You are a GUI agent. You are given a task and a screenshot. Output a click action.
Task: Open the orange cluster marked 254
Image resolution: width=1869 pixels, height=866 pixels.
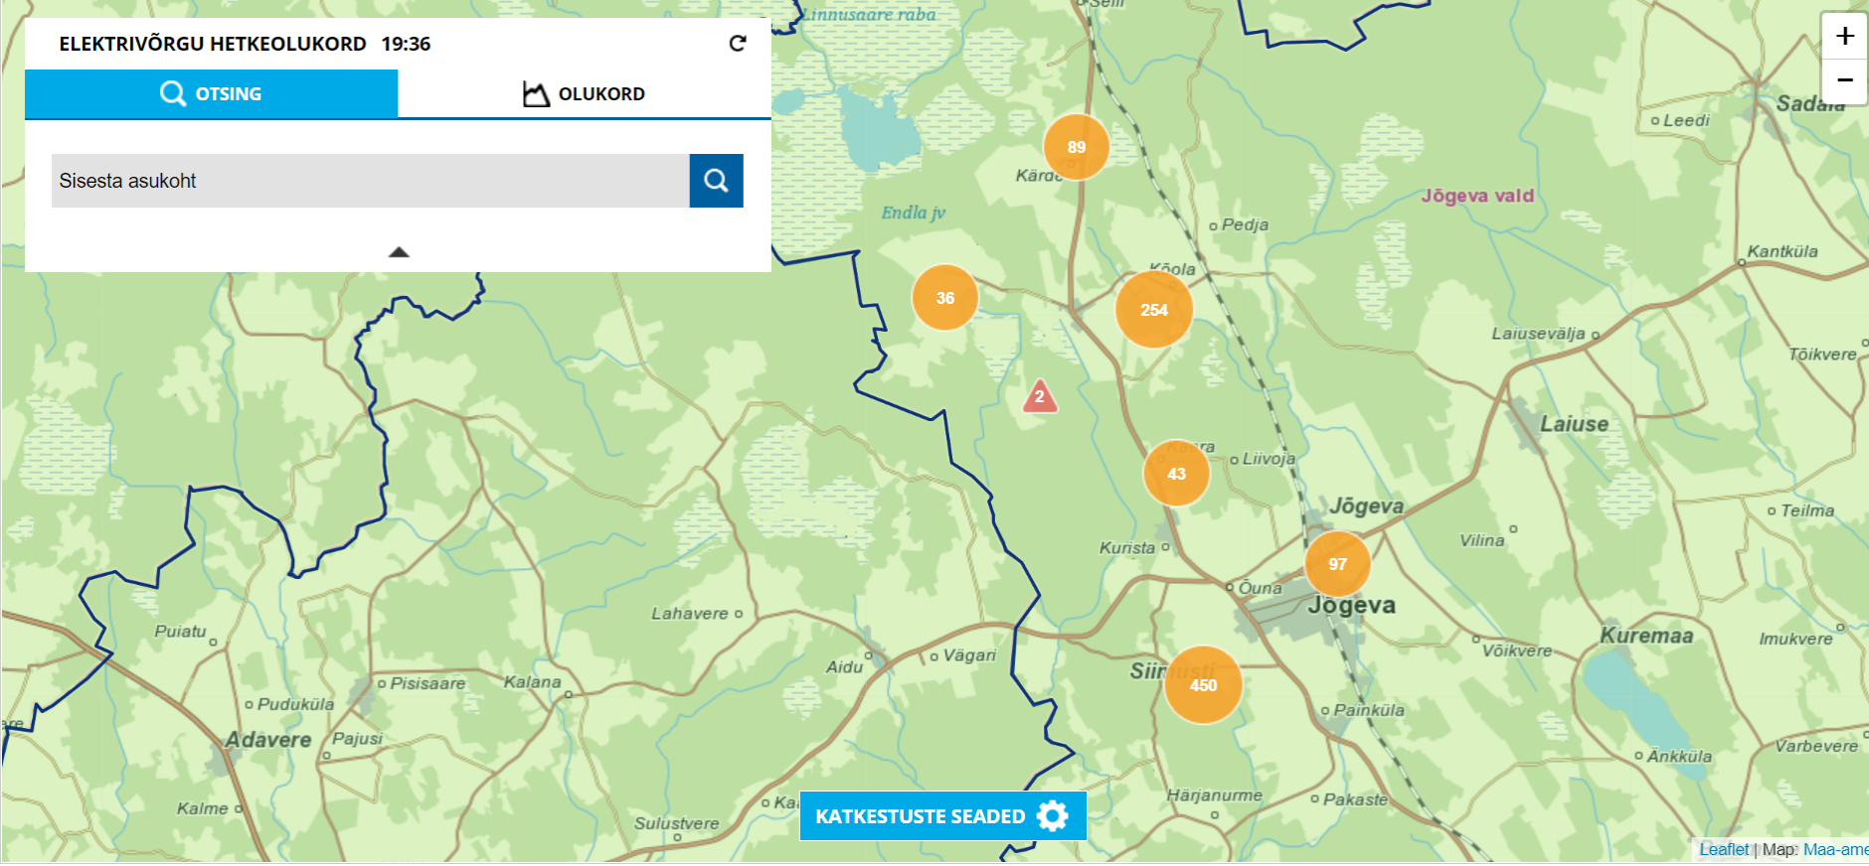[x=1153, y=310]
